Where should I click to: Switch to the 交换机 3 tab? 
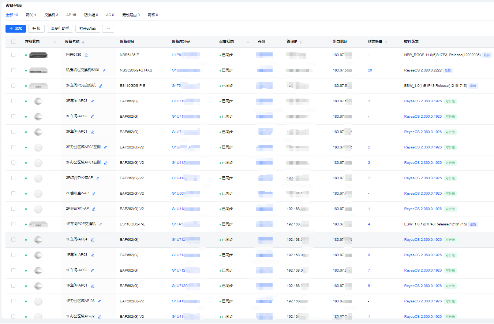51,15
